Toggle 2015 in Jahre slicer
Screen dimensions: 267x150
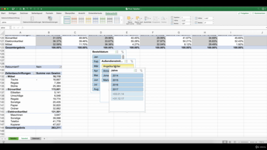pyautogui.click(x=127, y=80)
